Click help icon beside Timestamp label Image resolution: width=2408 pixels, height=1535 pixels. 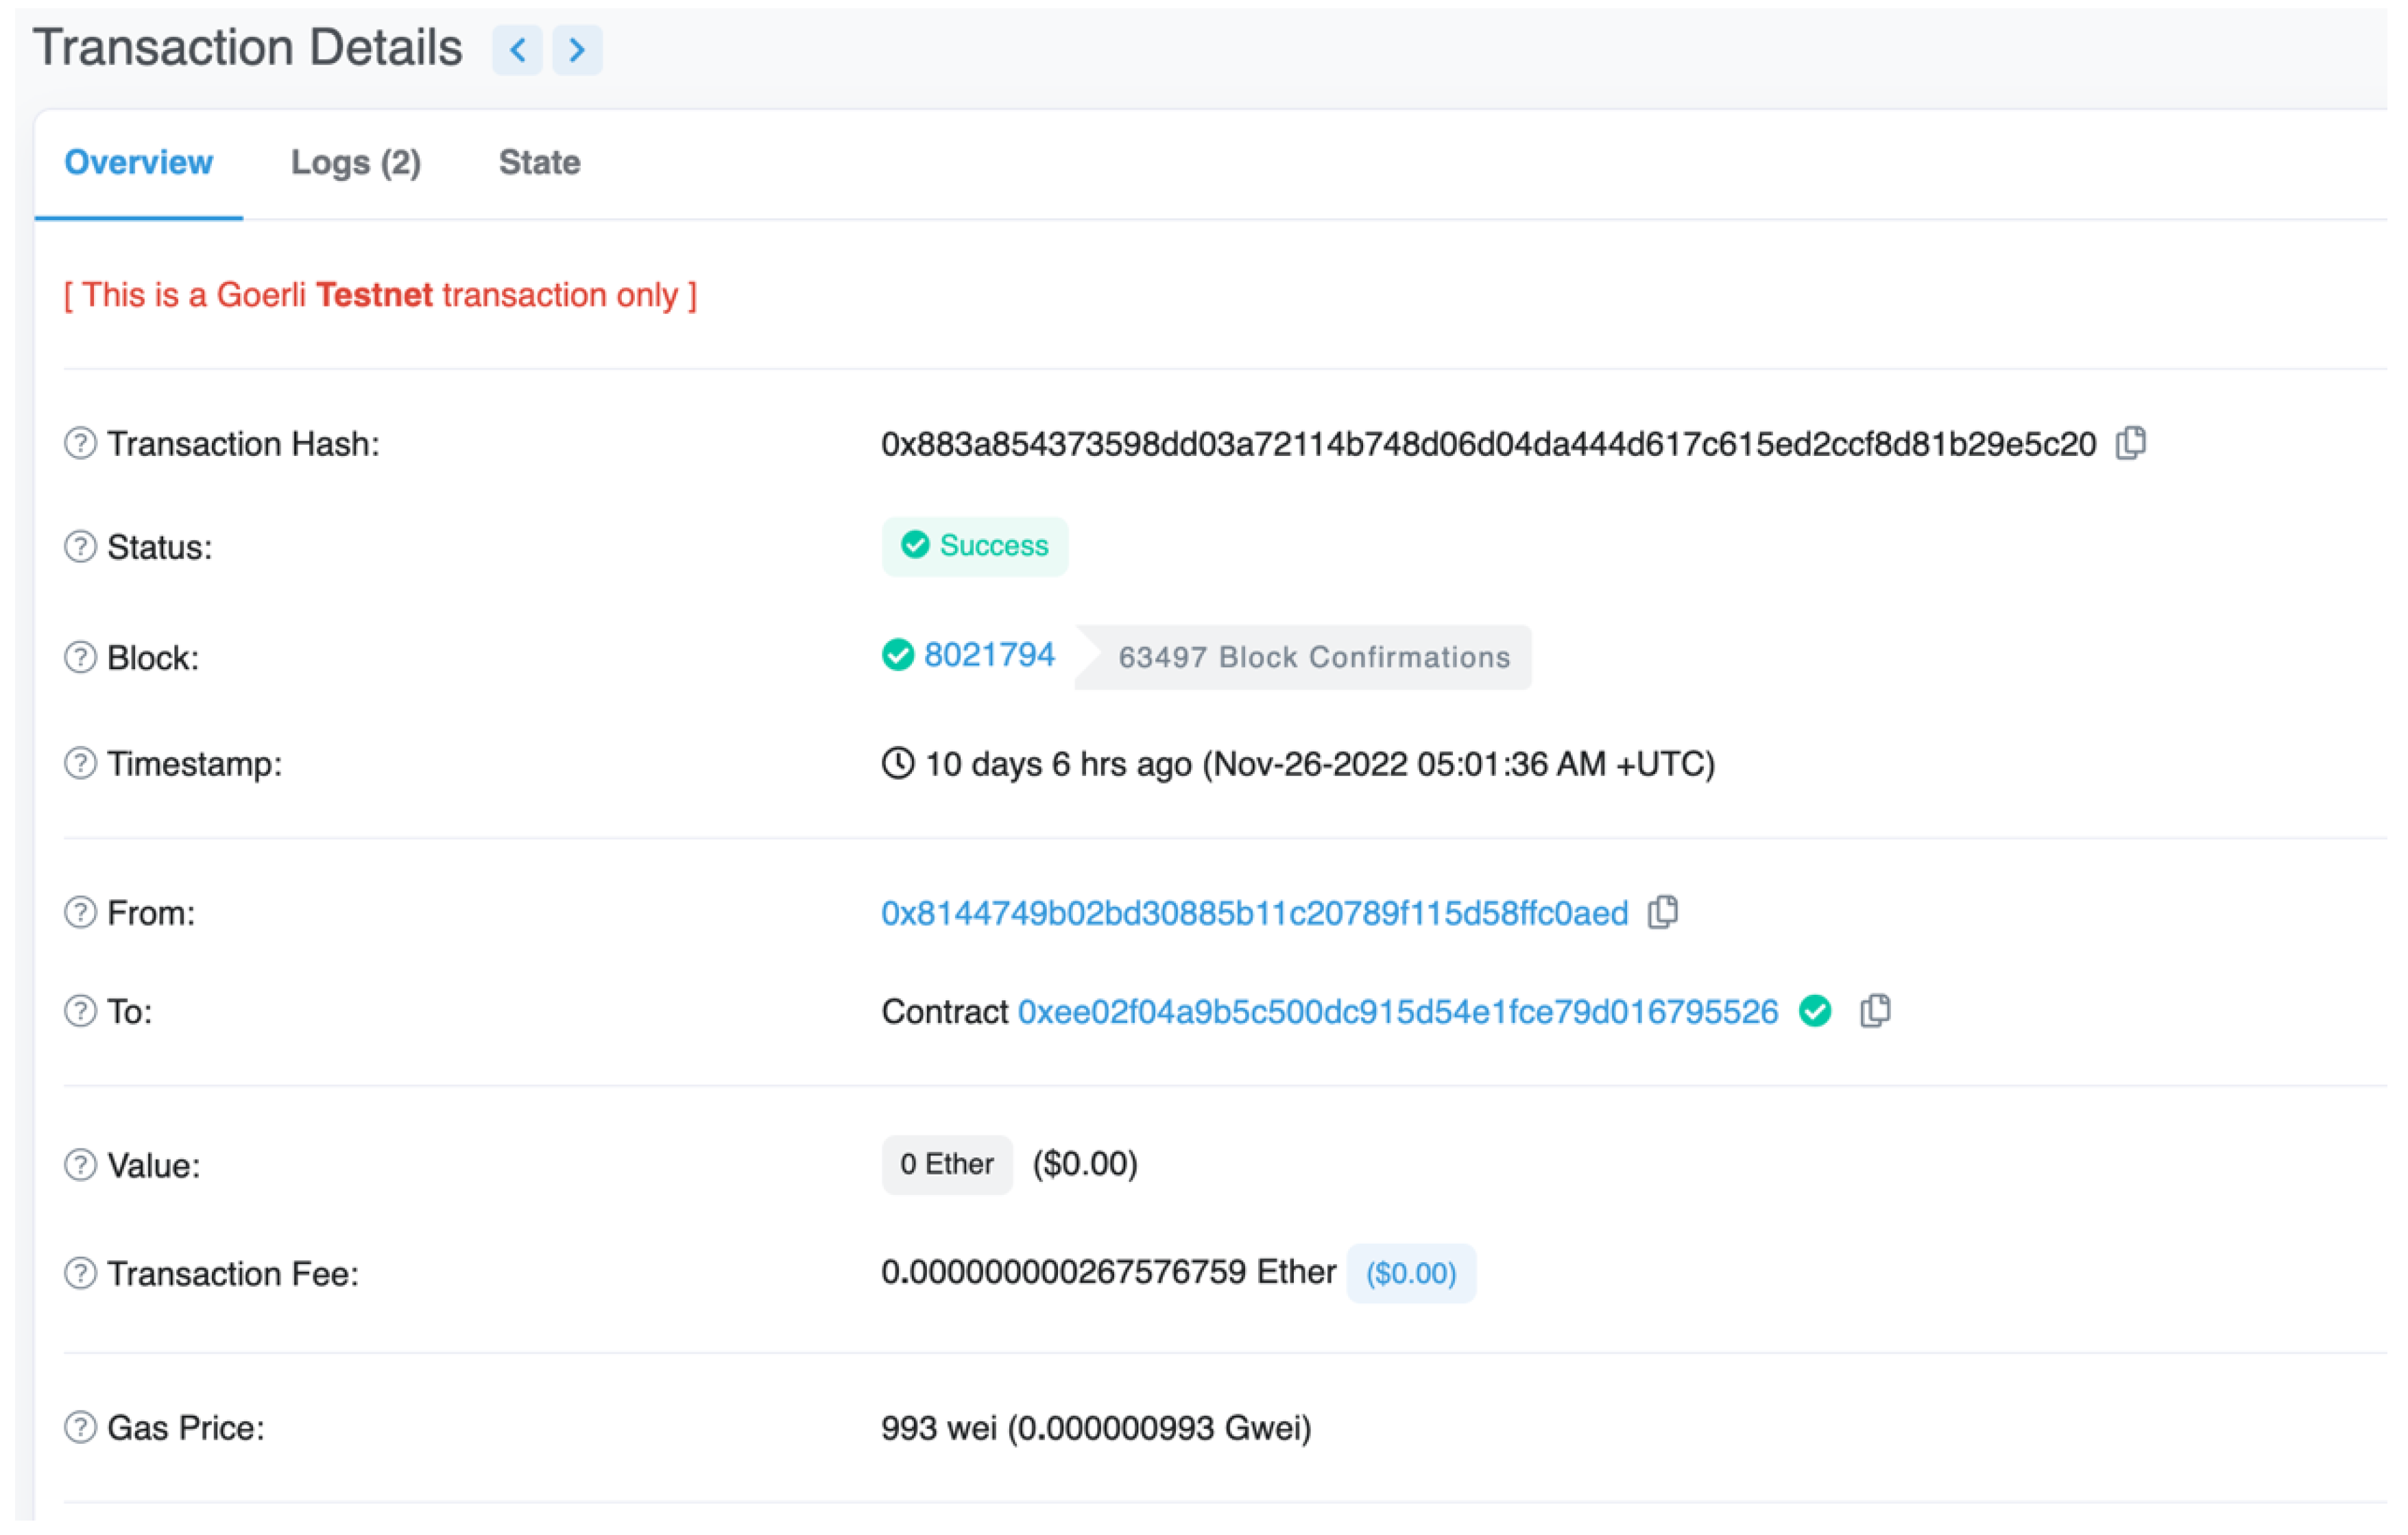(80, 764)
